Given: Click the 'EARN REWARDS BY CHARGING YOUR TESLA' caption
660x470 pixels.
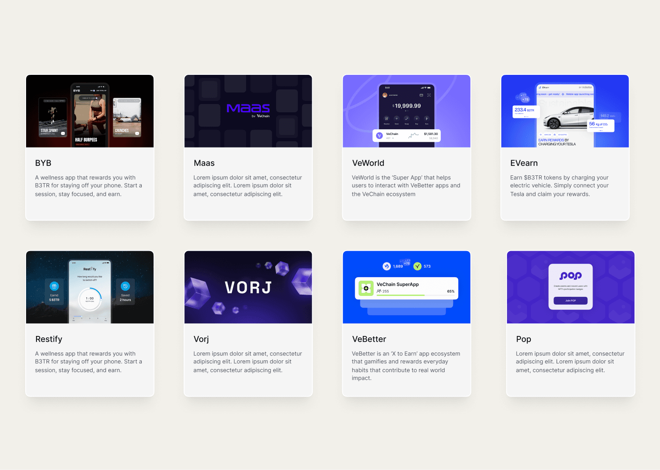Looking at the screenshot, I should point(557,142).
